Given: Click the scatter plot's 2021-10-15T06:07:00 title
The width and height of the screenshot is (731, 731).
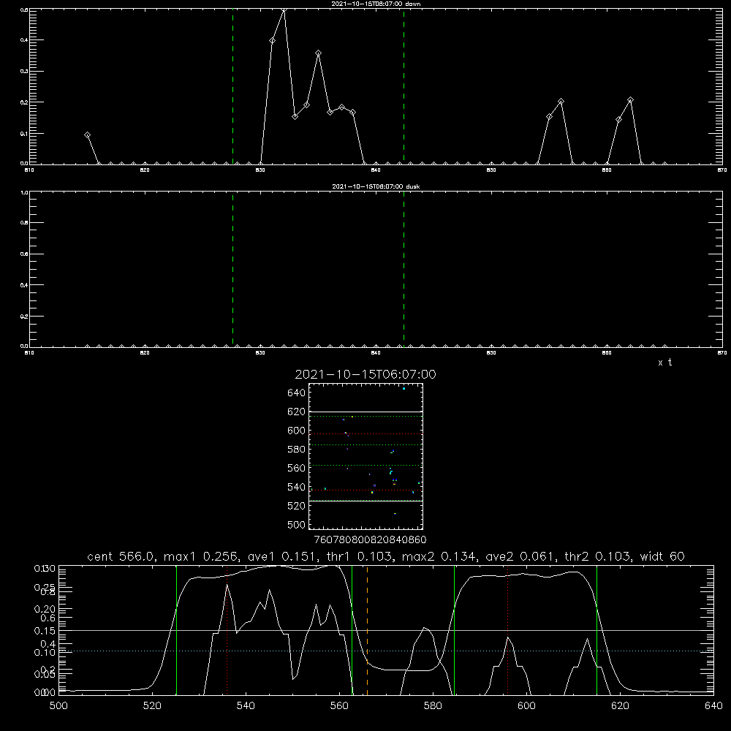Looking at the screenshot, I should [365, 374].
